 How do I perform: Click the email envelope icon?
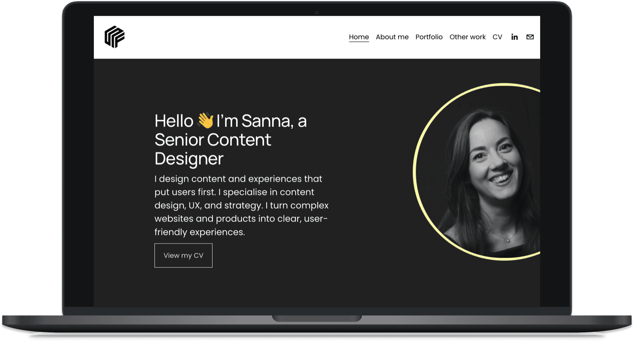[530, 37]
